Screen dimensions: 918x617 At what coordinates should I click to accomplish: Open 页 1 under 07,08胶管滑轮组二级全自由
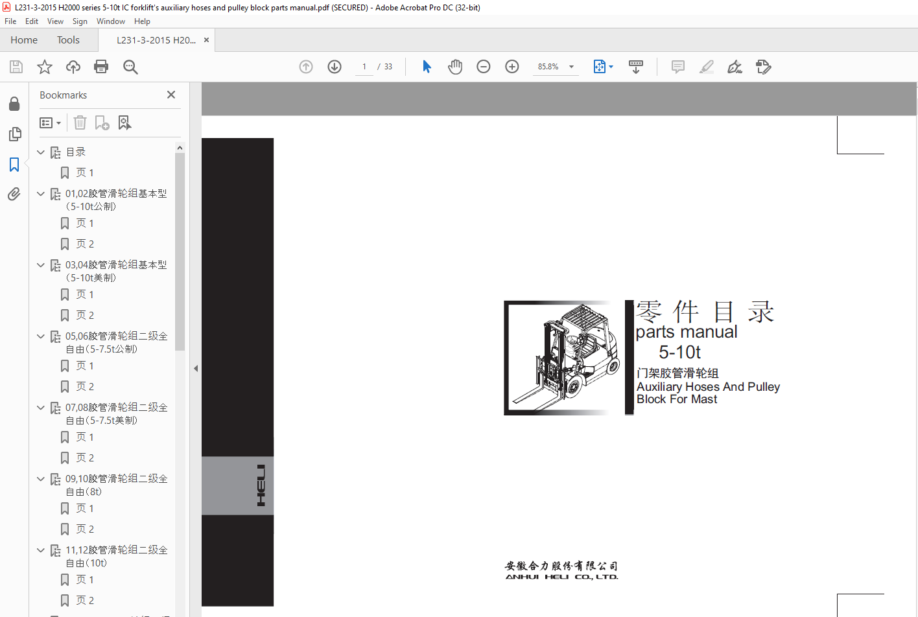pyautogui.click(x=85, y=437)
